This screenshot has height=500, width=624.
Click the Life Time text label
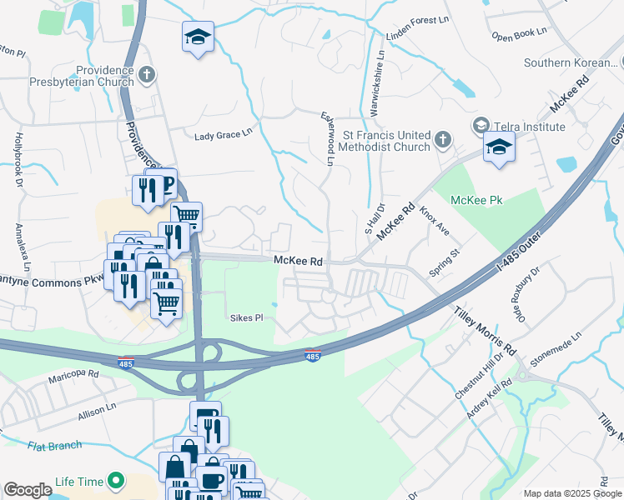pos(79,482)
